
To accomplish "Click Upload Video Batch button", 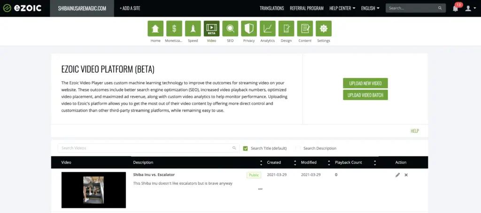I will pos(365,95).
